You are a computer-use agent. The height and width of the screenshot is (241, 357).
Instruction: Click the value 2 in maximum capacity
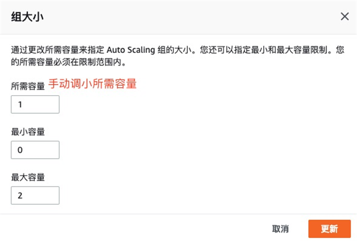coord(20,195)
